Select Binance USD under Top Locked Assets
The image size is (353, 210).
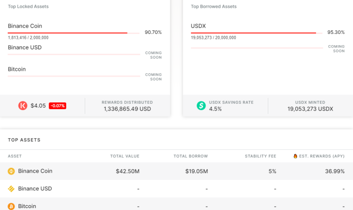(x=25, y=48)
